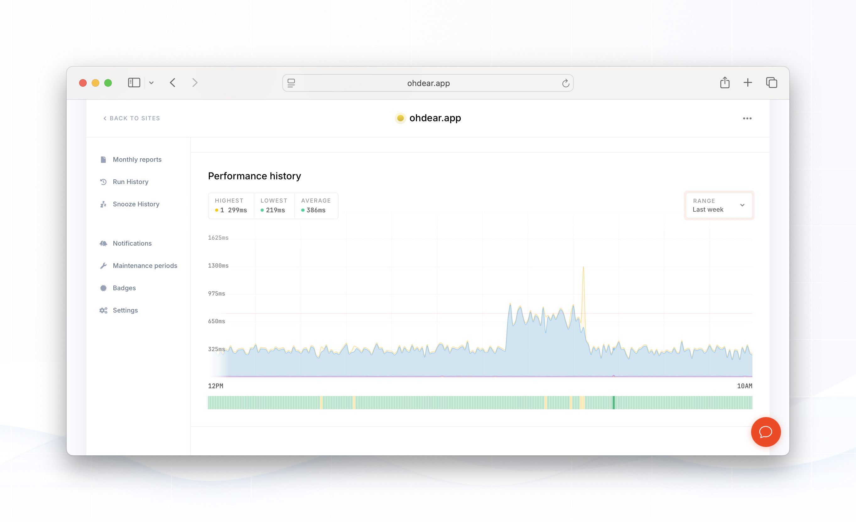Open the sidebar options chevron dropdown

click(x=151, y=83)
